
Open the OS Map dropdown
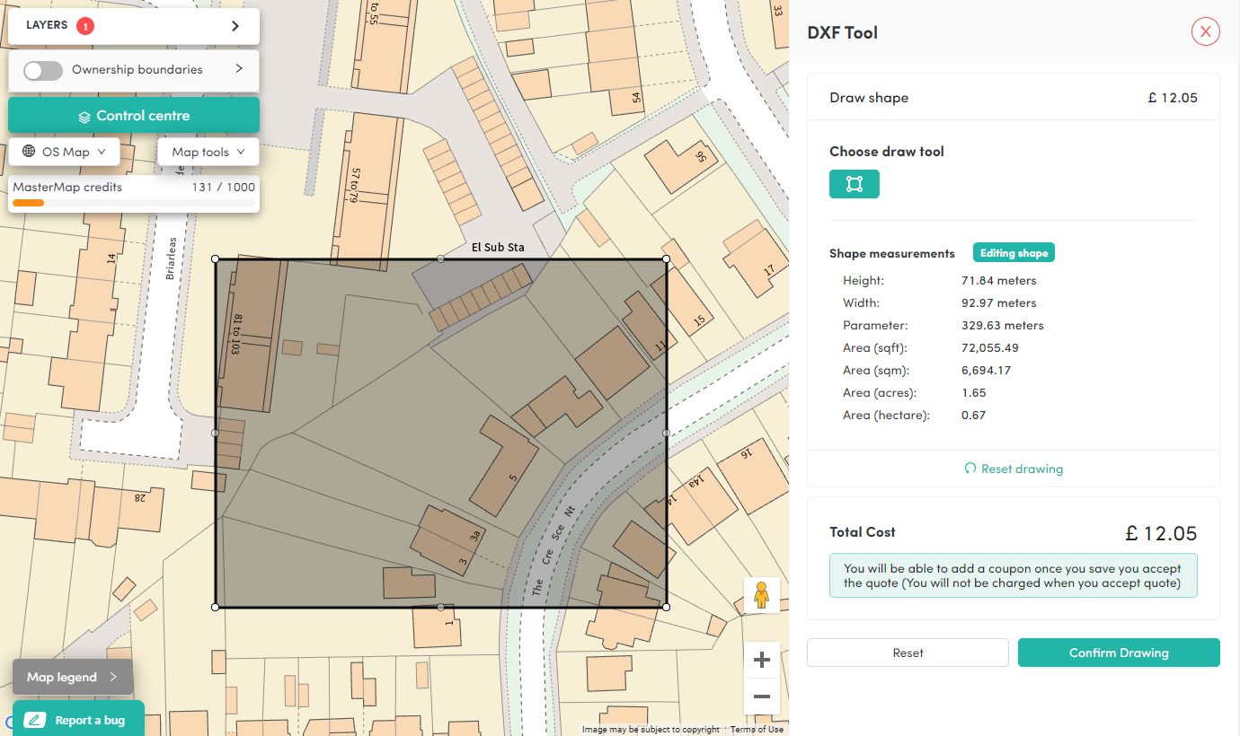coord(64,152)
